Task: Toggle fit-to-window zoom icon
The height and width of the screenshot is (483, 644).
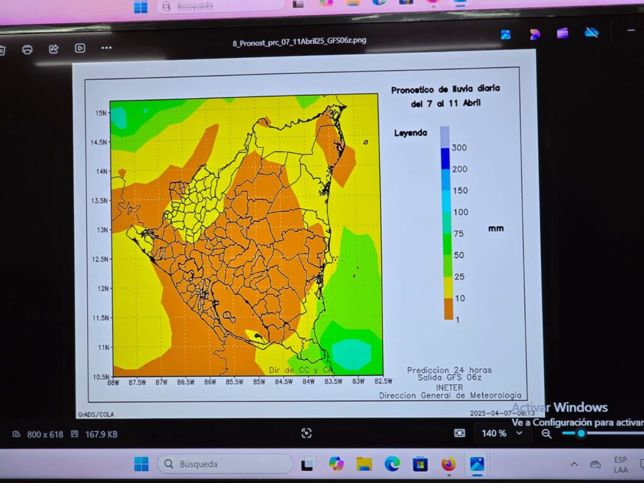Action: click(x=460, y=433)
